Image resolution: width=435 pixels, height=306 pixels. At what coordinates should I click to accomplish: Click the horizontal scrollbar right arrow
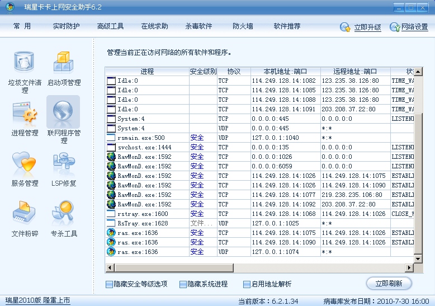coord(409,268)
